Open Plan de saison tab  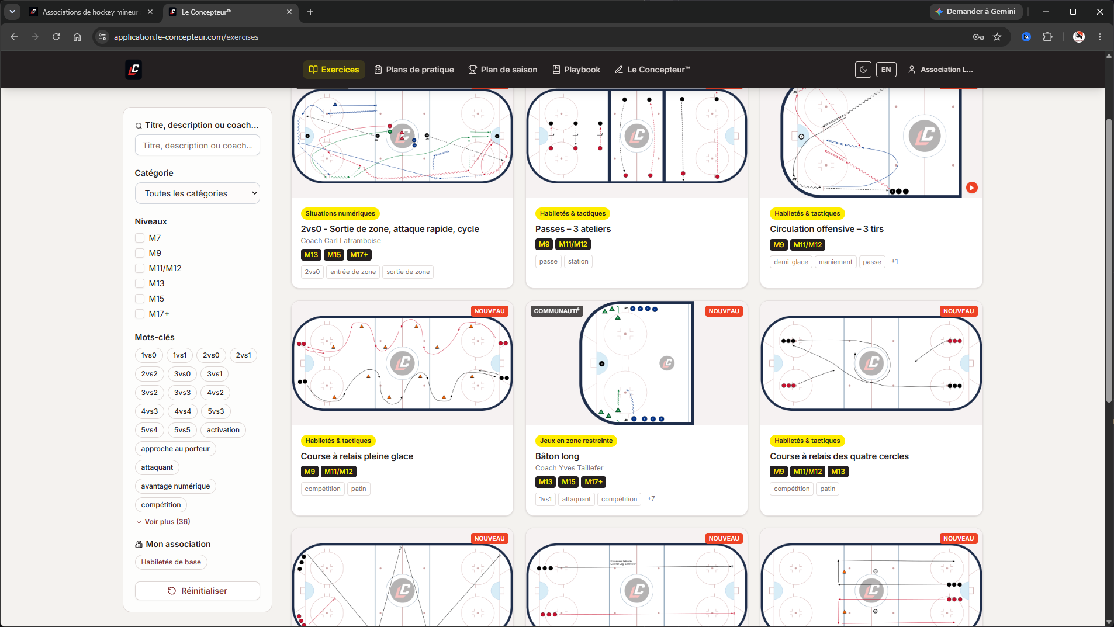tap(503, 70)
